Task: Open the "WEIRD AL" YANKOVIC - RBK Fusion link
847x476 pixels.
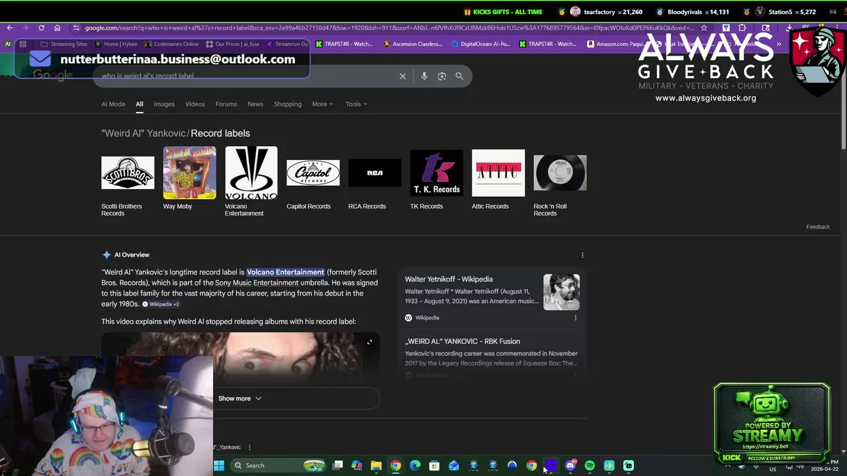Action: point(463,342)
